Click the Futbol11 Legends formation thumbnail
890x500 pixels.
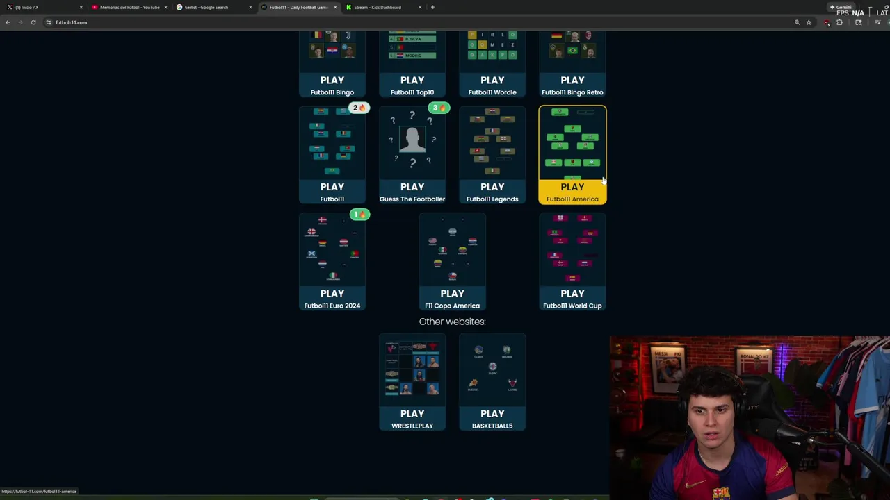pos(492,142)
